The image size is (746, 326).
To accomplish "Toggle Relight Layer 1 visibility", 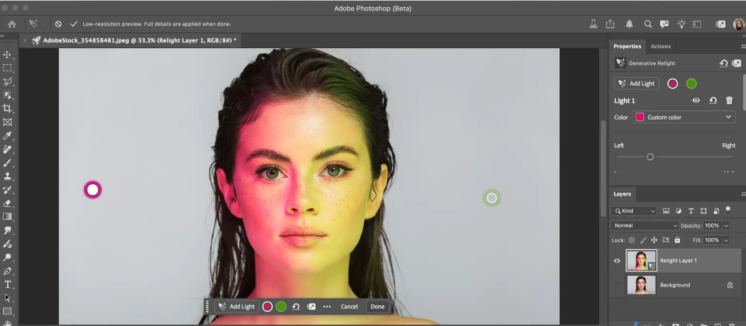I will [x=617, y=261].
